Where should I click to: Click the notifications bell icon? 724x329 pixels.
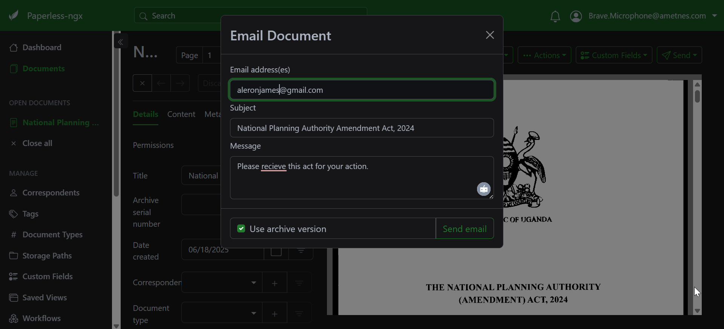tap(555, 16)
